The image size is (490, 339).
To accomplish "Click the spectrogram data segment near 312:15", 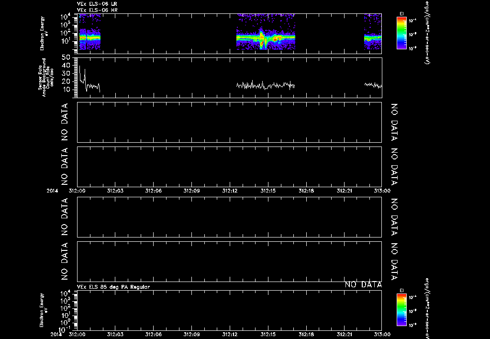I will tap(266, 32).
